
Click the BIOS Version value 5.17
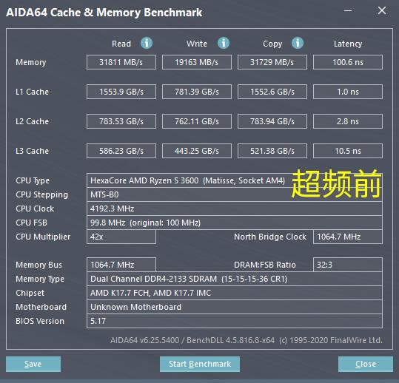(235, 321)
